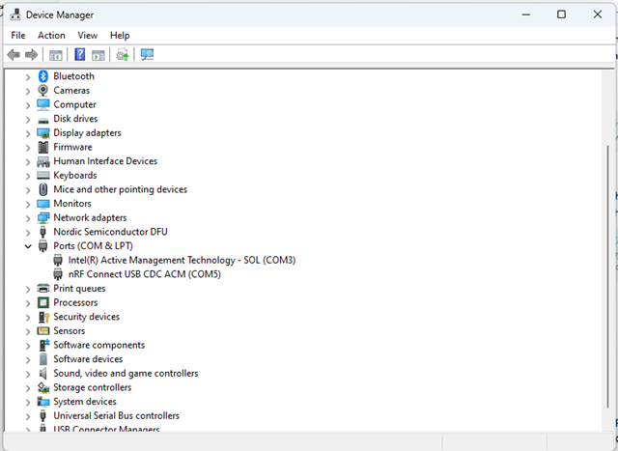The image size is (618, 451).
Task: Open the File menu
Action: (x=18, y=35)
